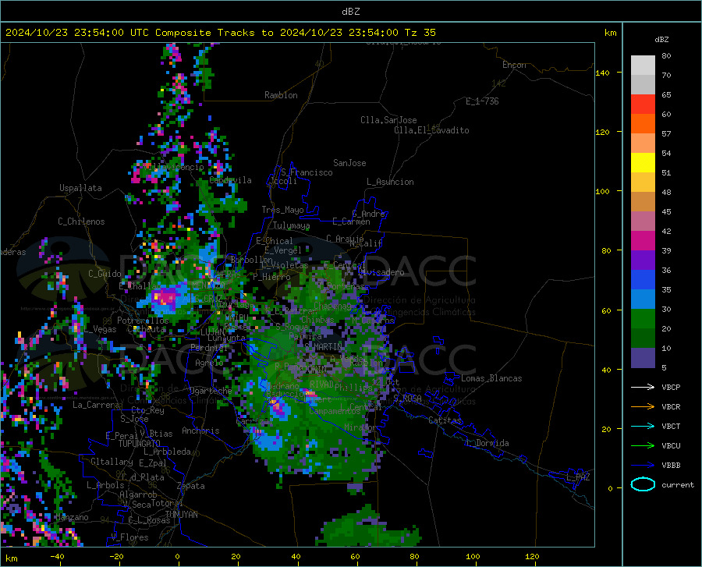This screenshot has width=702, height=567.
Task: Click the 'TUPUNGATO' map label
Action: [x=140, y=444]
